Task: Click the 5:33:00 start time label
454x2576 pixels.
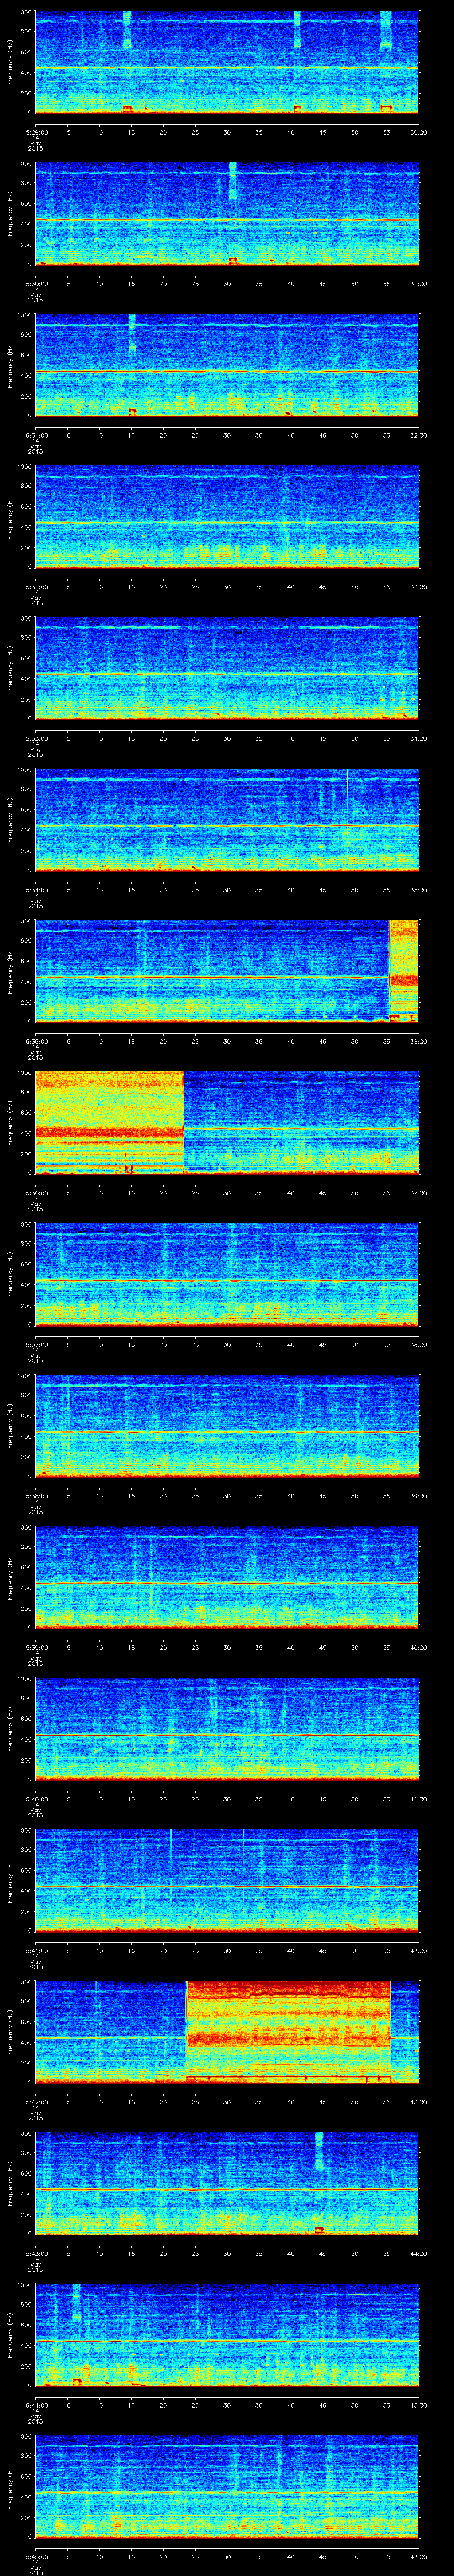Action: [x=36, y=738]
